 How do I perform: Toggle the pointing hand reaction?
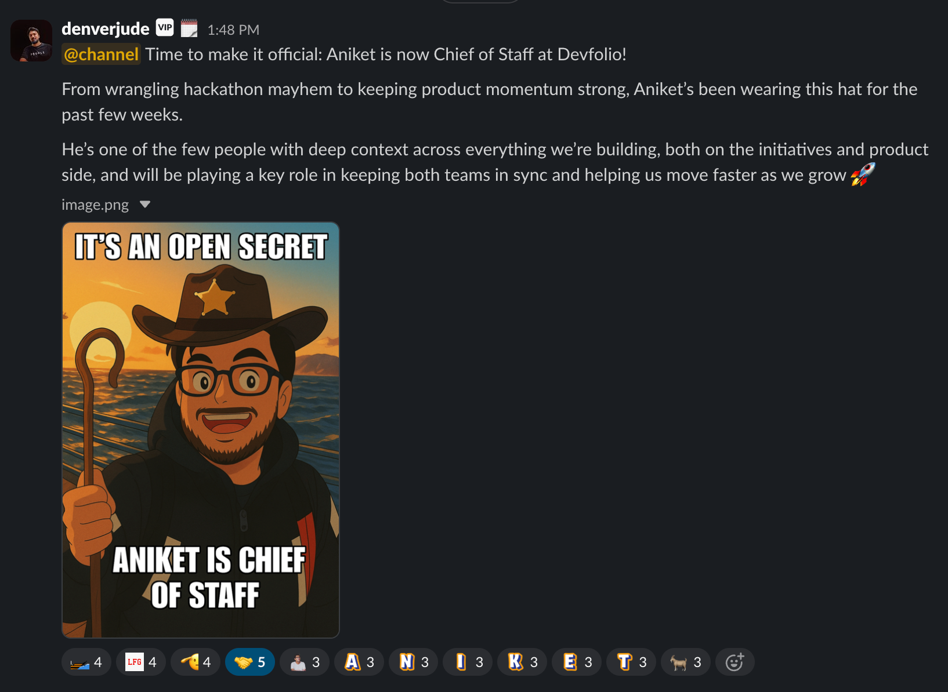click(196, 662)
